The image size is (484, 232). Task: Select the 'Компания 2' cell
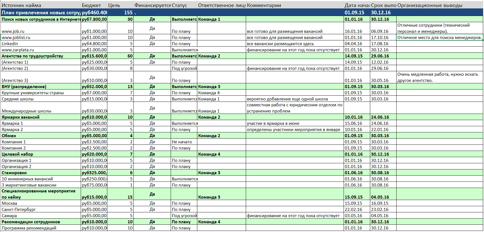click(x=41, y=148)
